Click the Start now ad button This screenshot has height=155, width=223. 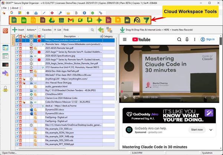(x=197, y=130)
